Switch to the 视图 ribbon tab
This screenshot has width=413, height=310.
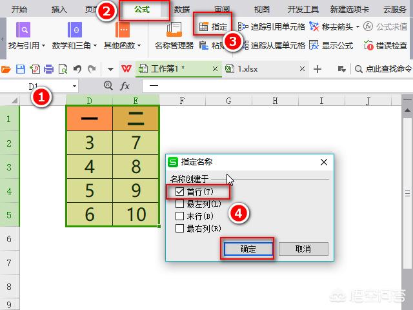pos(262,9)
